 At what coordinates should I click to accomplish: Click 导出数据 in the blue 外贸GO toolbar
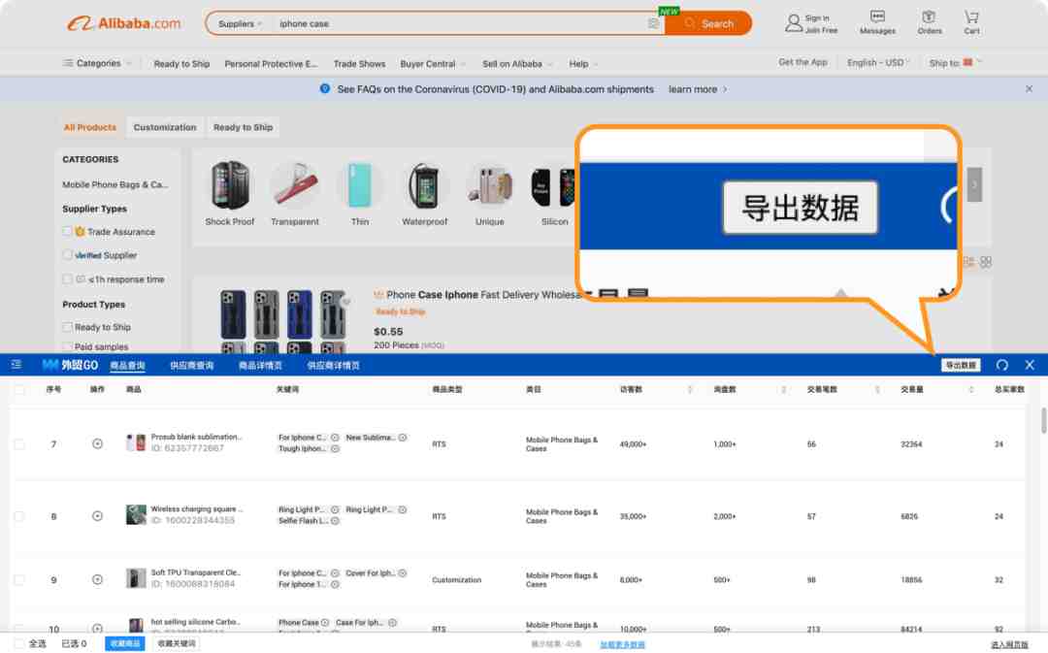[x=961, y=365]
